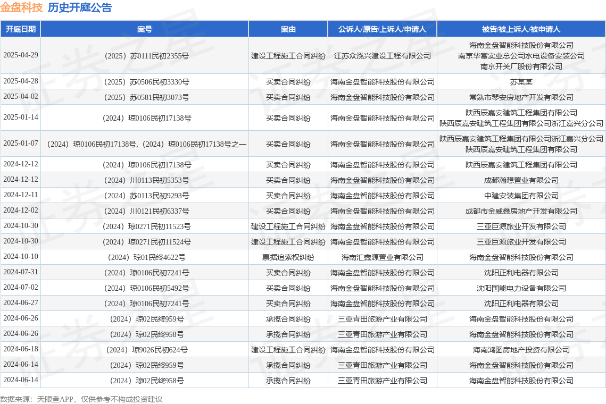This screenshot has height=404, width=606.
Task: Click defendant 海南鸿图房地产投资有限公司
Action: click(521, 350)
